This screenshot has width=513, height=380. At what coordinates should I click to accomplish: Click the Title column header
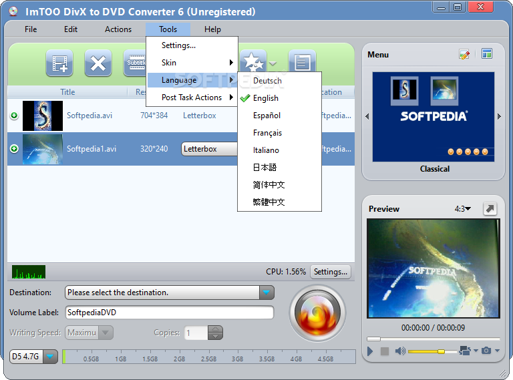pyautogui.click(x=67, y=92)
